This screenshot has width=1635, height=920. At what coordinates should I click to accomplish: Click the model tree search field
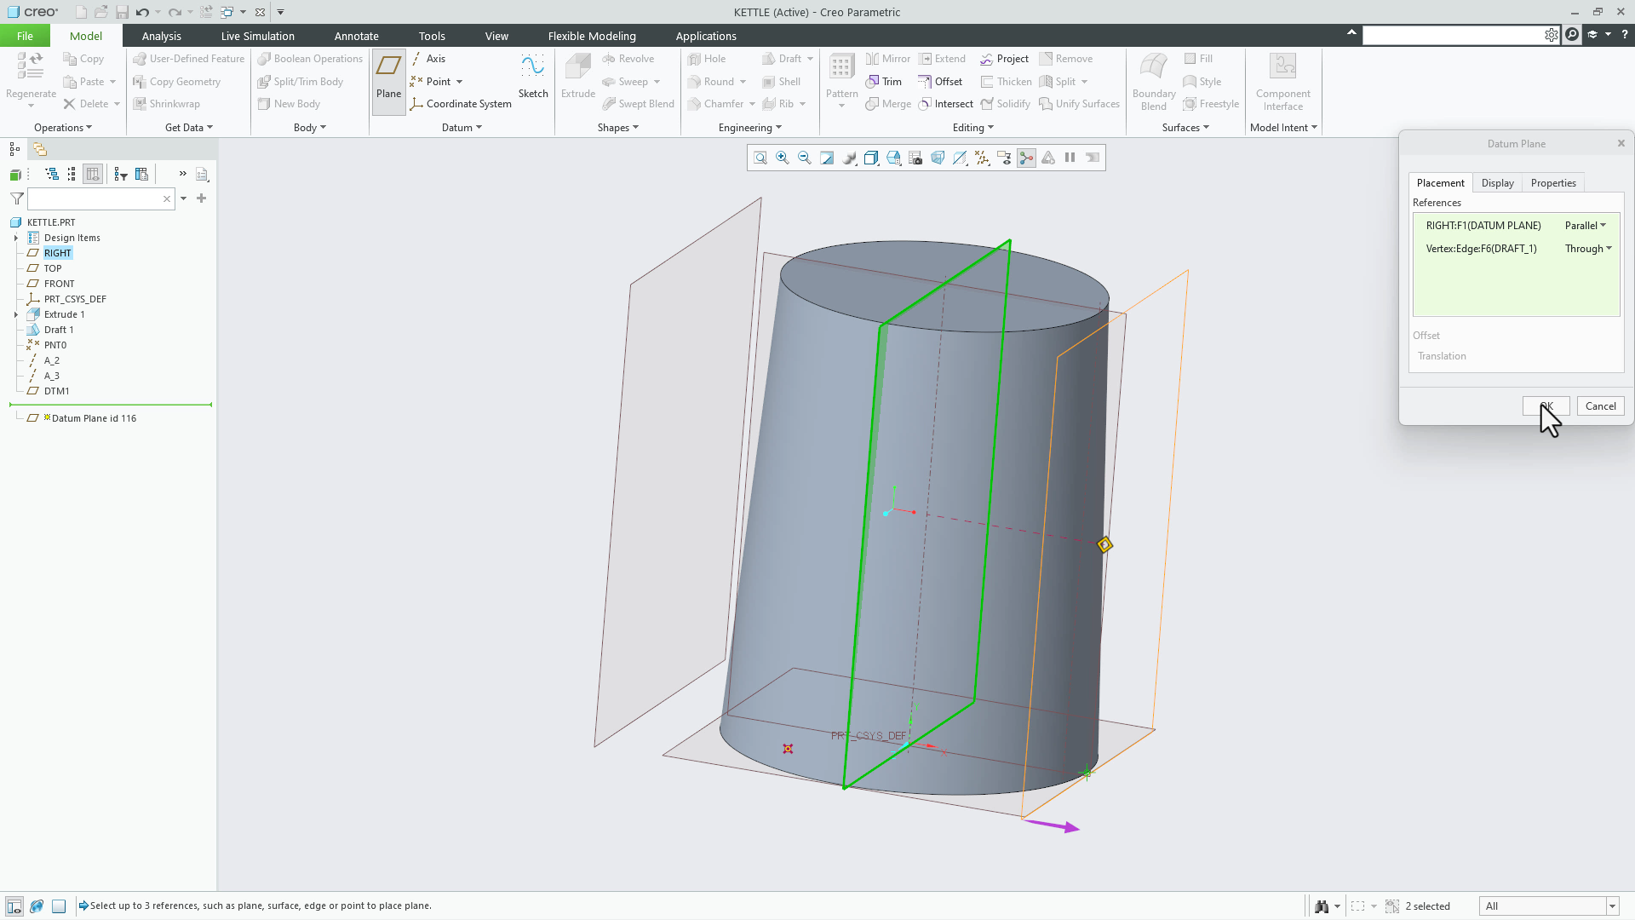[x=100, y=198]
